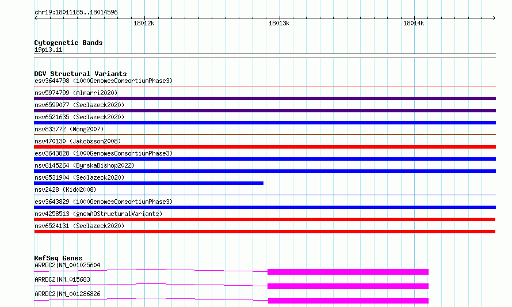Open label nsv6599077 (Sedlazeck2020)
The height and width of the screenshot is (307, 512).
[79, 105]
